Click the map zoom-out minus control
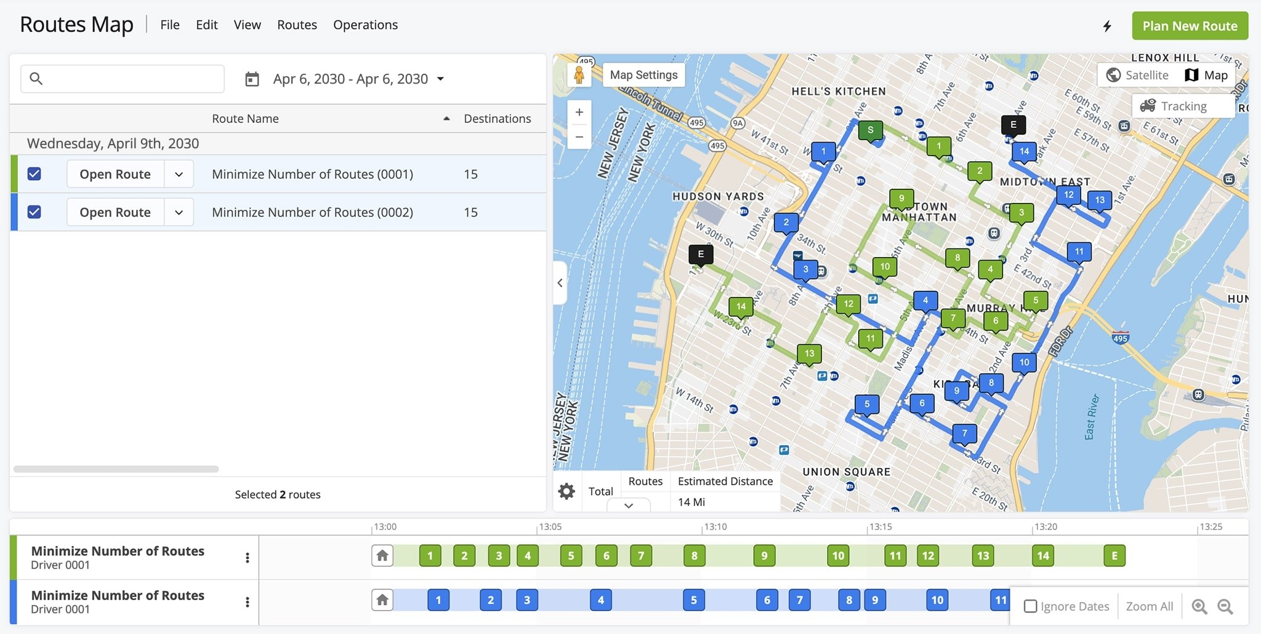The width and height of the screenshot is (1261, 634). [579, 137]
